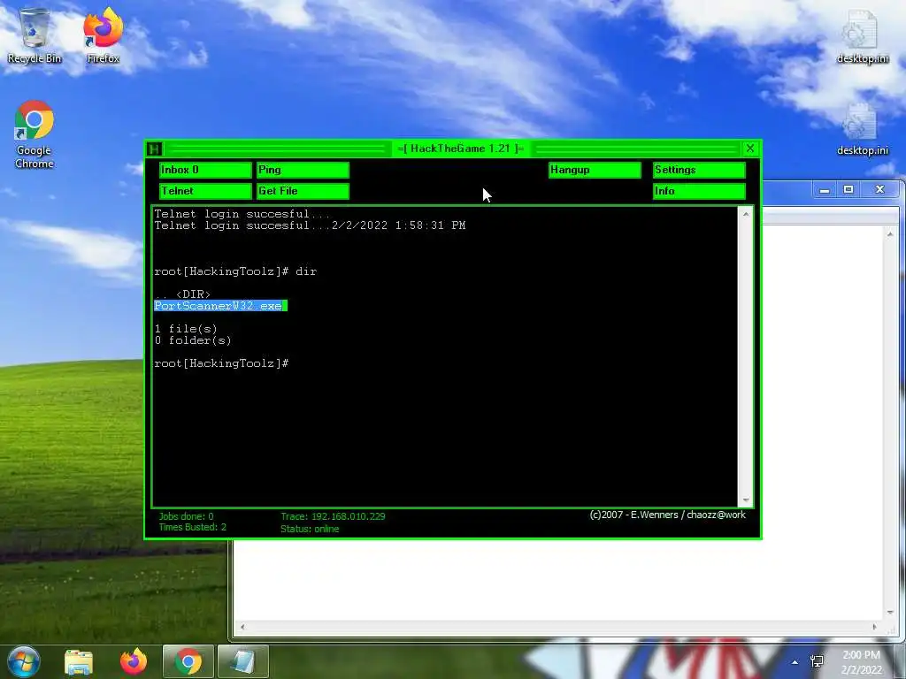Image resolution: width=906 pixels, height=679 pixels.
Task: Show hidden system tray icons
Action: tap(795, 662)
